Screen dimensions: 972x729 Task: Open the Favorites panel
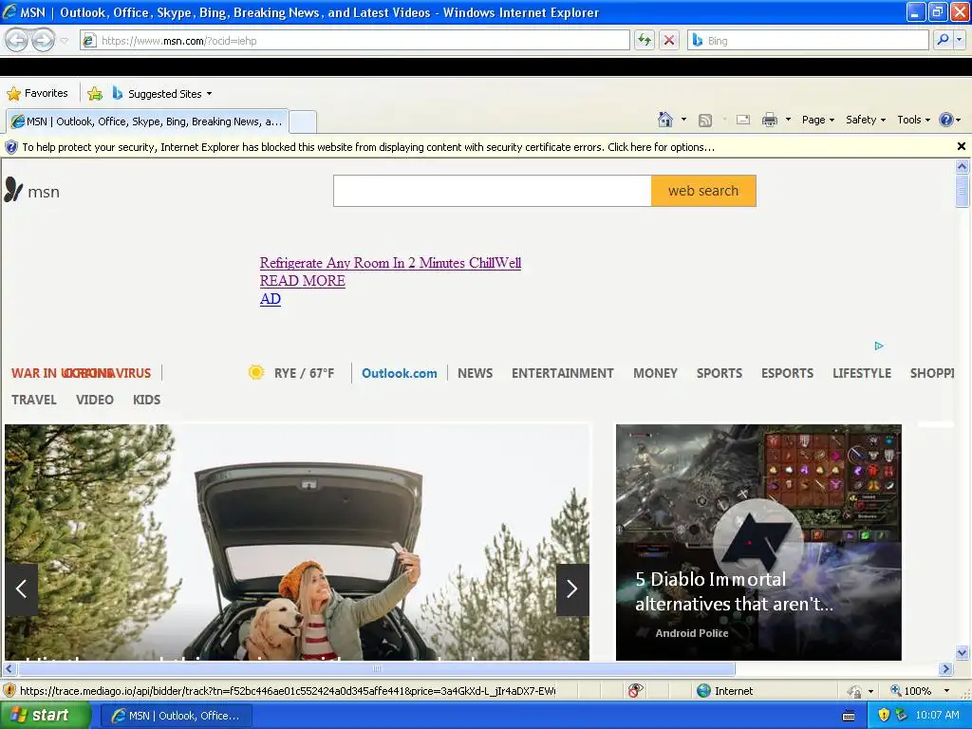coord(37,93)
